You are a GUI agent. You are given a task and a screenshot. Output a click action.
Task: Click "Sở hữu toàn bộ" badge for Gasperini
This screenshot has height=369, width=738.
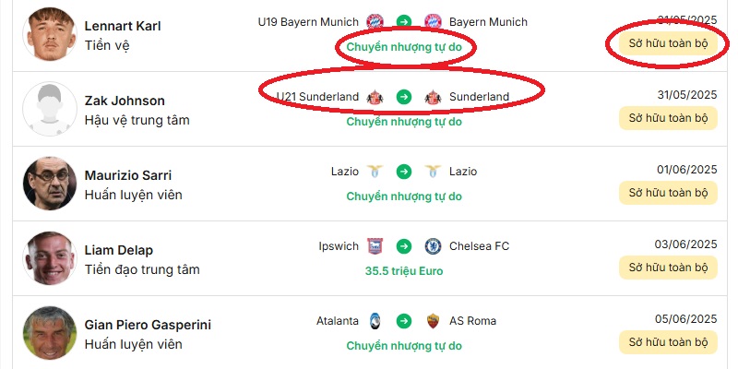[668, 342]
